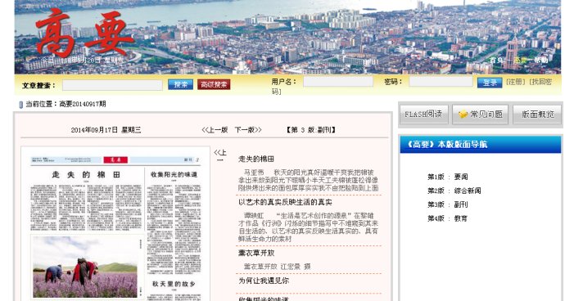Click the yellow 高要 link beside 首页

coord(520,61)
